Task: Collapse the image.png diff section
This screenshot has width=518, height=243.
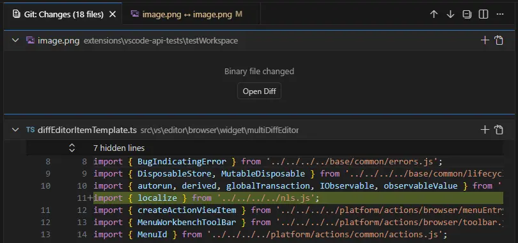Action: 15,40
